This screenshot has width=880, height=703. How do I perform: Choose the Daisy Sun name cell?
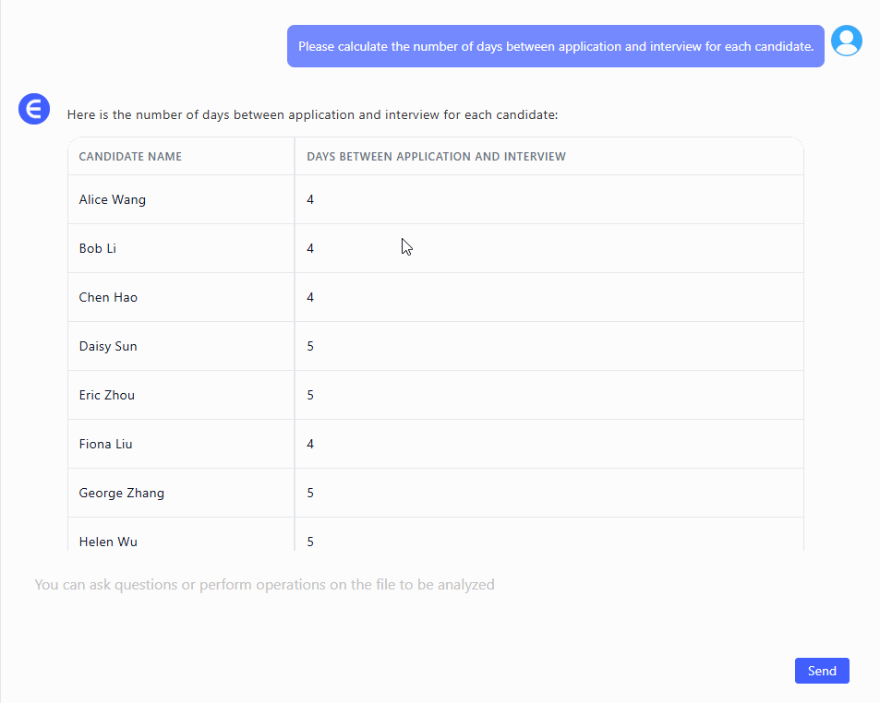108,347
